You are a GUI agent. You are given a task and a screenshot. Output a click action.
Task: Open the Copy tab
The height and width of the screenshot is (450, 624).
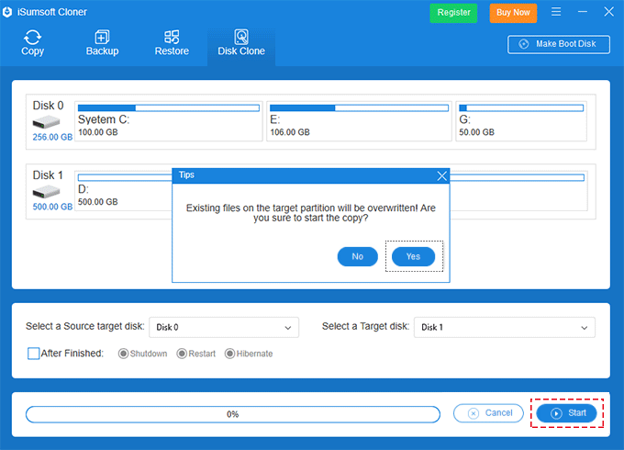pyautogui.click(x=32, y=43)
